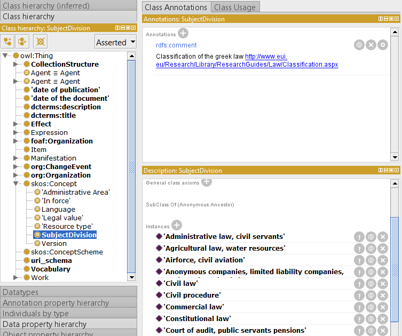This screenshot has width=402, height=336.
Task: Open the Datatypes panel tab
Action: (68, 292)
